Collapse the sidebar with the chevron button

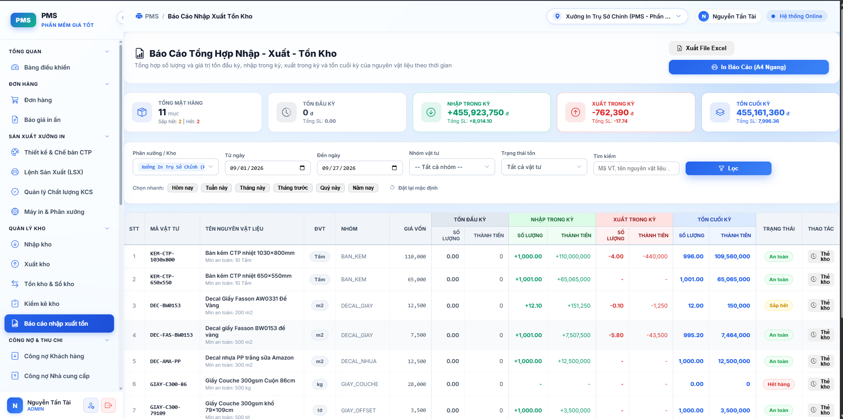point(122,18)
